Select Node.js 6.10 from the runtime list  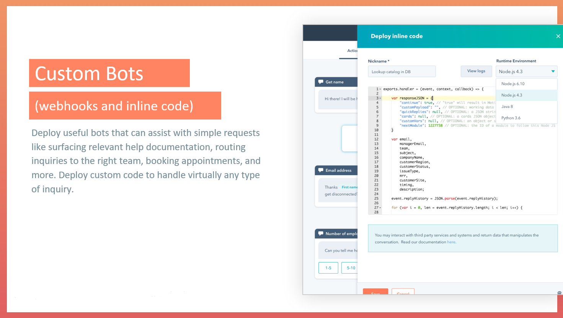coord(513,84)
